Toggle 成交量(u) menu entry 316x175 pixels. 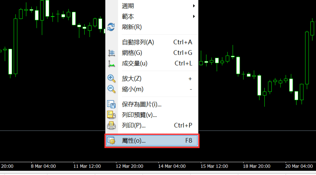pyautogui.click(x=152, y=63)
